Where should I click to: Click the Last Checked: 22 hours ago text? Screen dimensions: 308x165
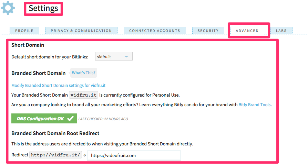coord(103,119)
